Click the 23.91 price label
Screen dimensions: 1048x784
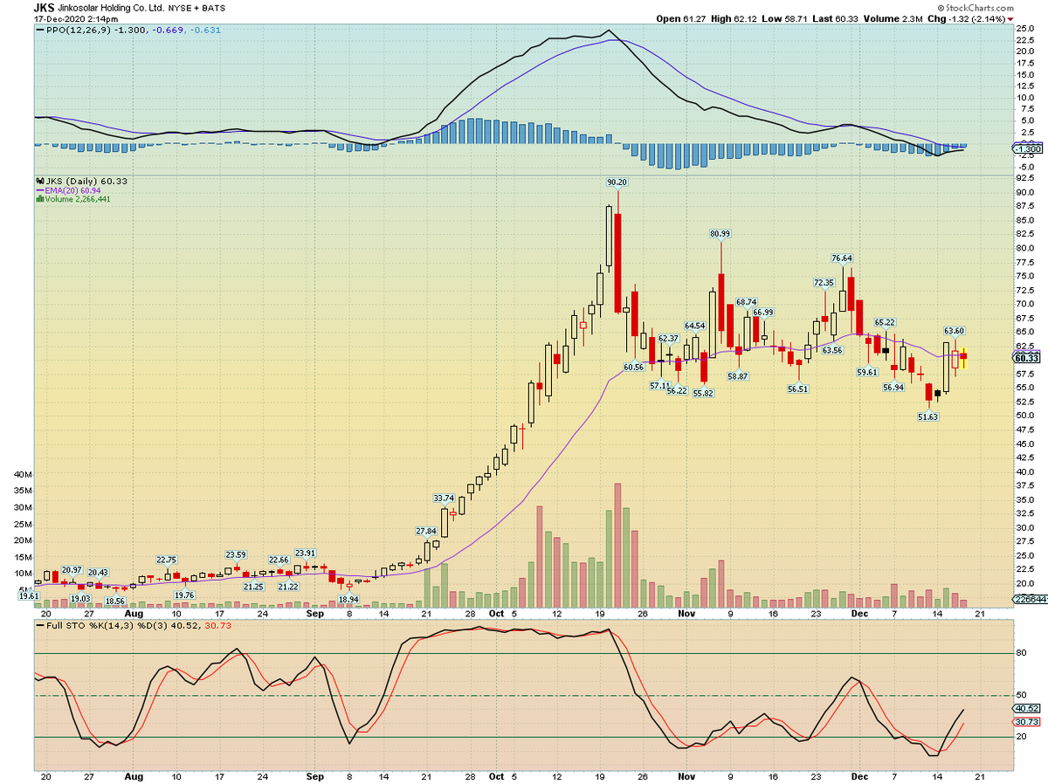point(306,553)
